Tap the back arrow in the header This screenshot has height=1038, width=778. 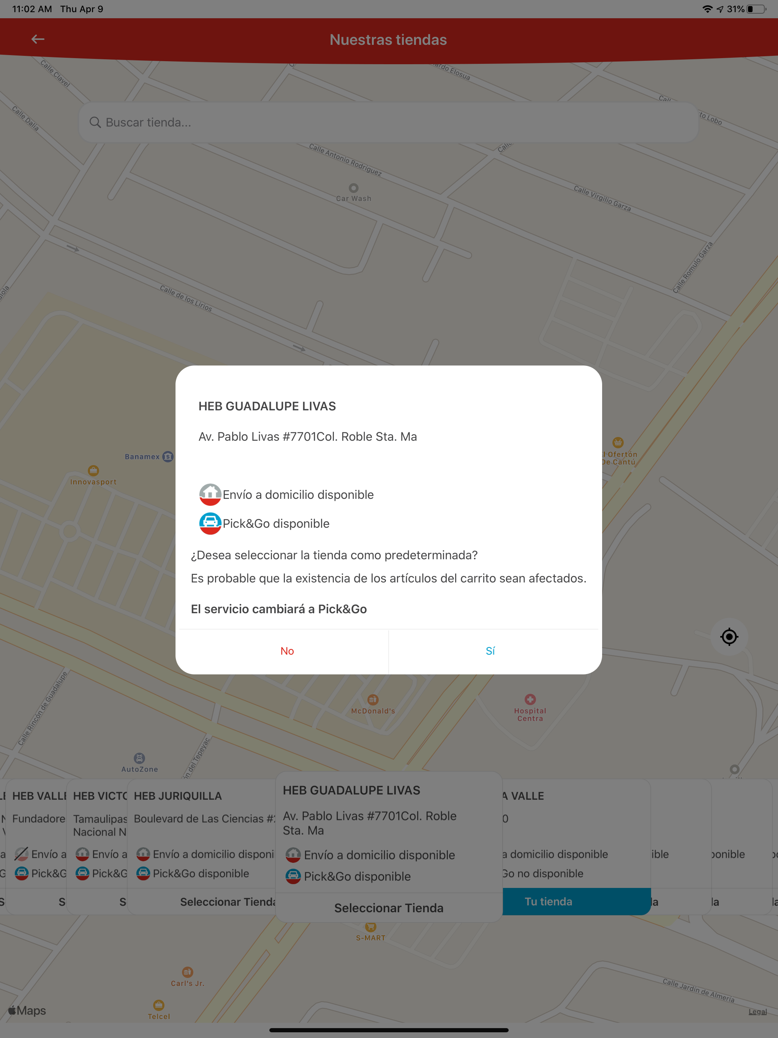38,40
